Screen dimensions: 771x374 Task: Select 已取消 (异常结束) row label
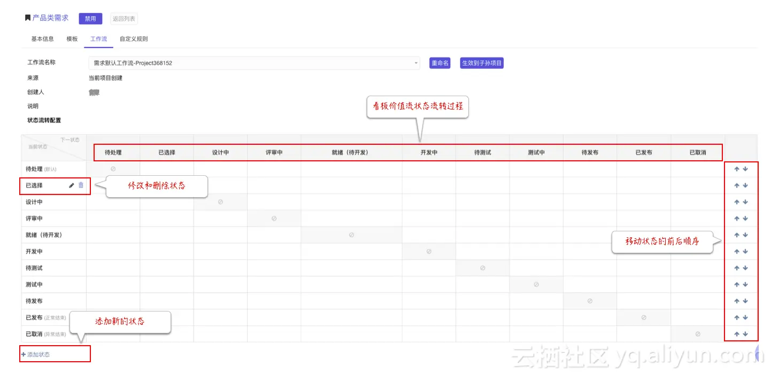[46, 334]
